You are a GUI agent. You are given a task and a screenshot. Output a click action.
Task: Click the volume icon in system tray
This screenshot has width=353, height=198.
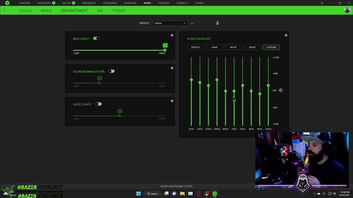(x=335, y=194)
